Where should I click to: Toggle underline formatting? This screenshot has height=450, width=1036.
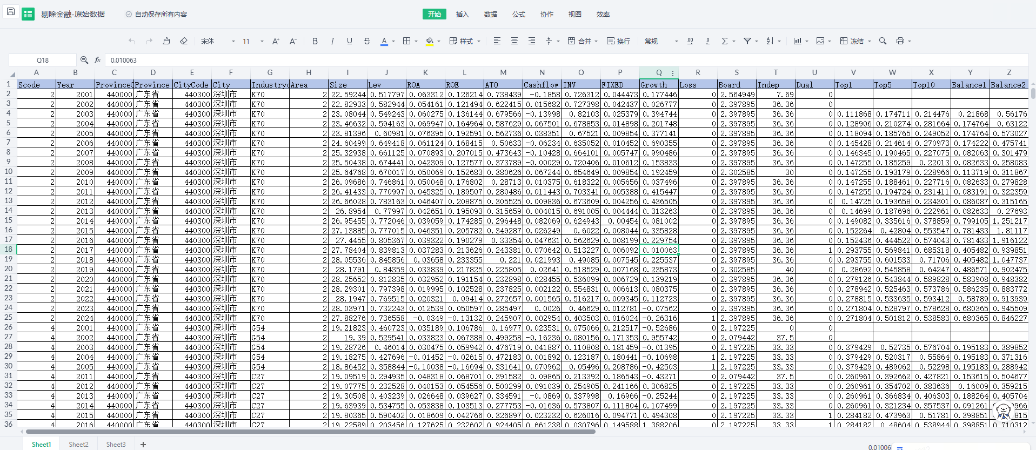click(350, 41)
